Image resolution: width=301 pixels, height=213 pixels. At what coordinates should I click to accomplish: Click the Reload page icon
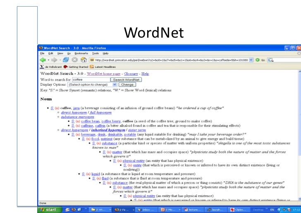point(66,60)
